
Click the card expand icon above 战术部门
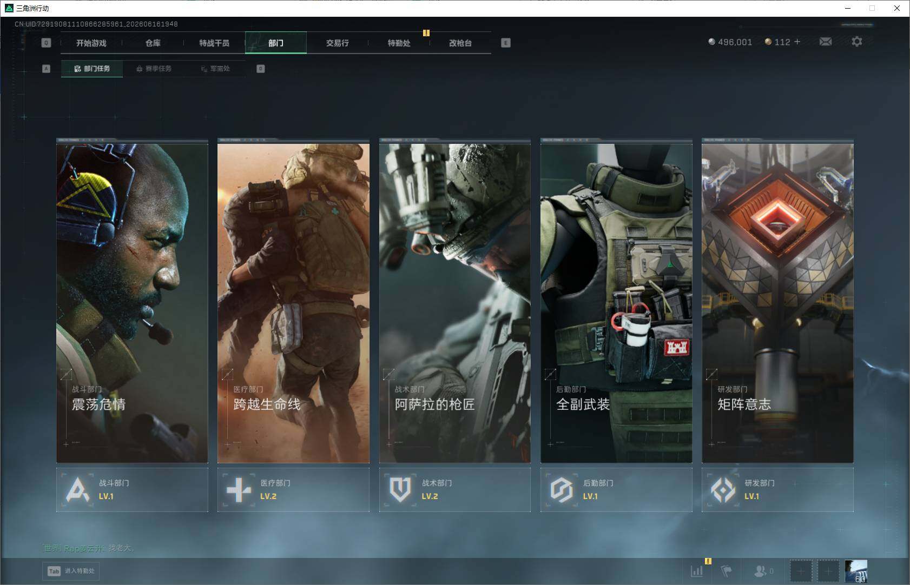(x=389, y=374)
